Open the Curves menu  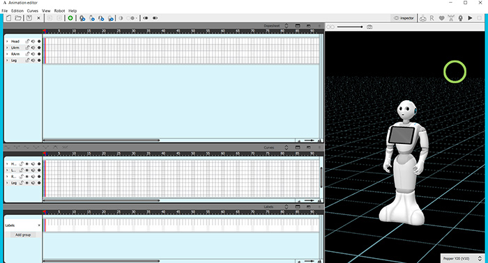(32, 10)
